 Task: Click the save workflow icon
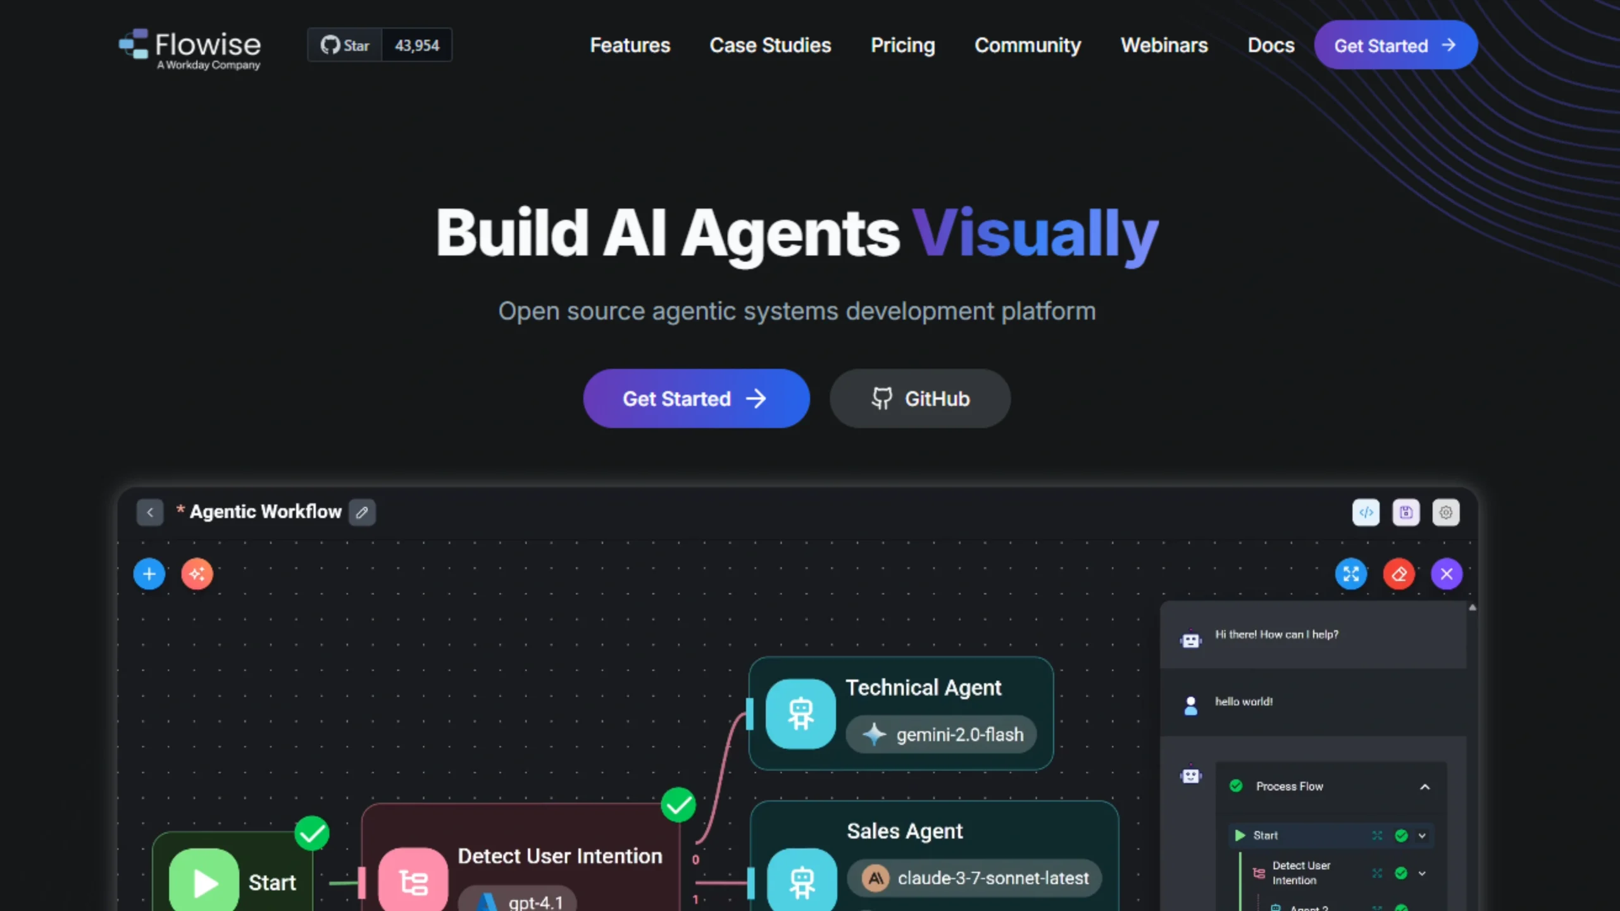(1406, 512)
